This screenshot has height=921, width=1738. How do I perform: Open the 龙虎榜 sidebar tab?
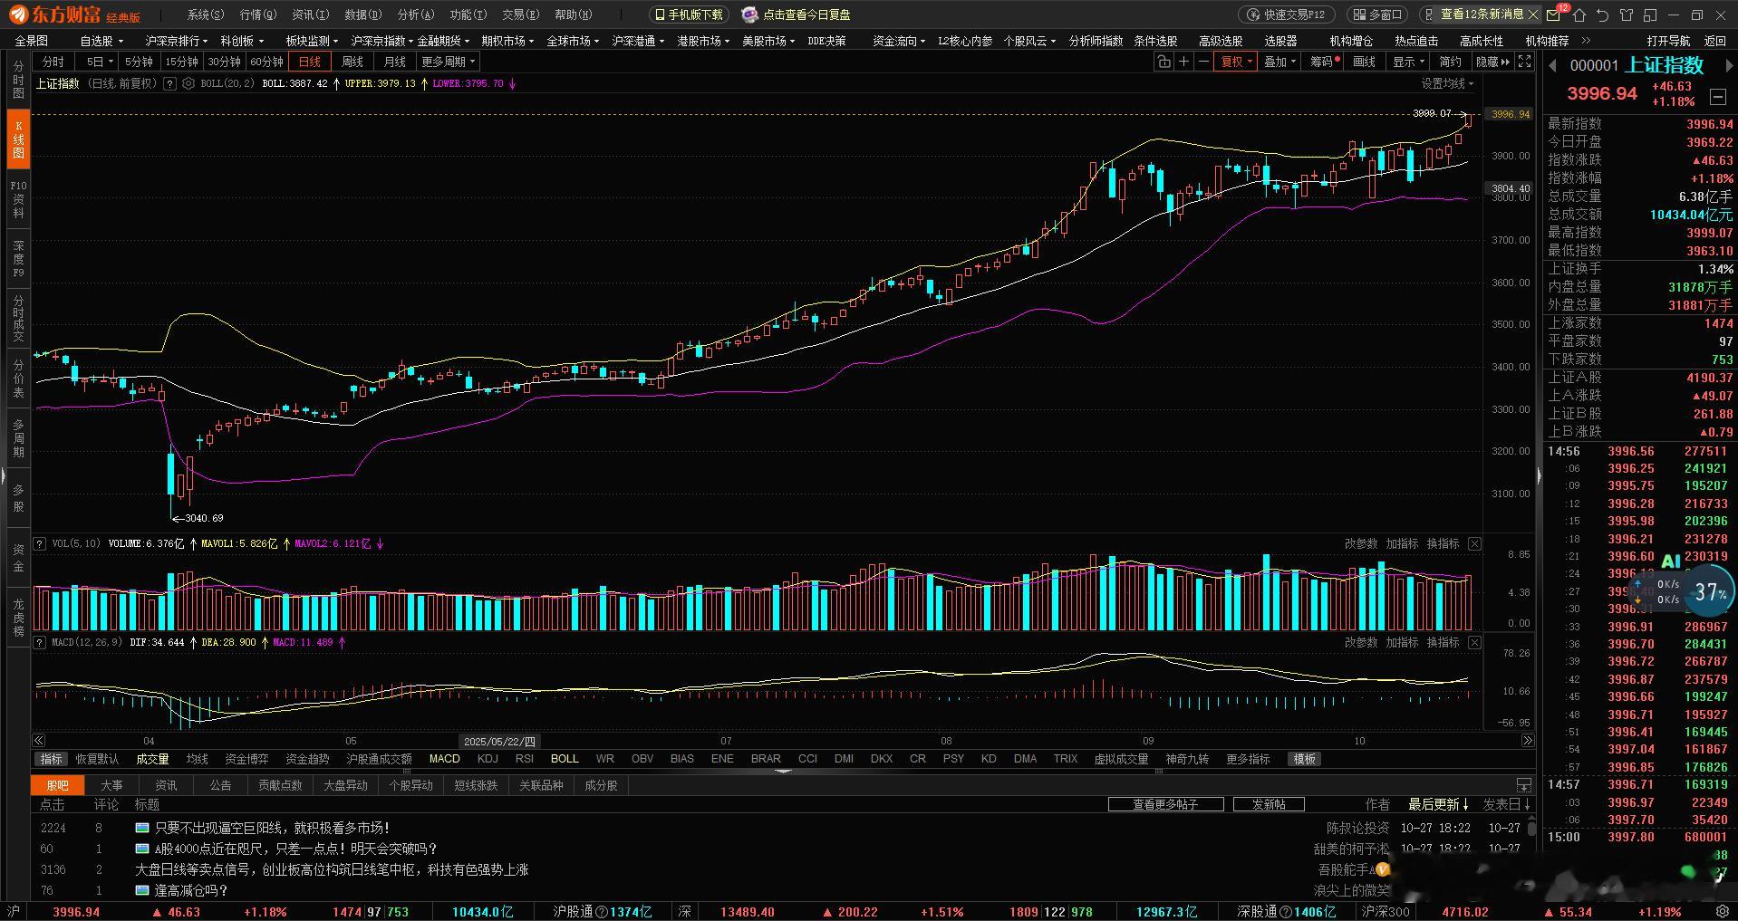coord(18,617)
